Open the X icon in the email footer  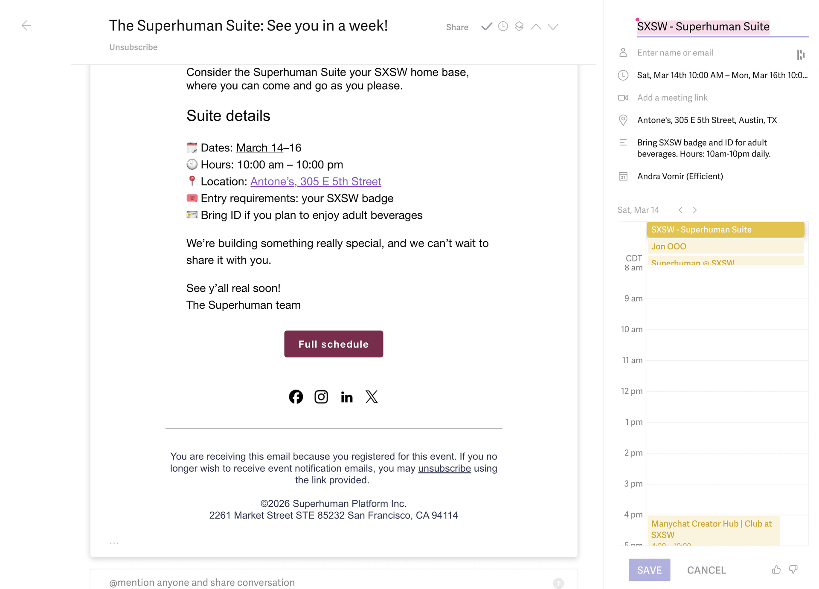coord(372,397)
